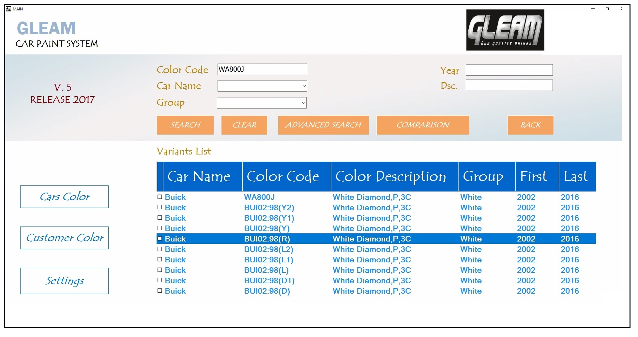Click White Diamond,P,3C in BUI02:98(D) row
The height and width of the screenshot is (337, 638).
372,291
